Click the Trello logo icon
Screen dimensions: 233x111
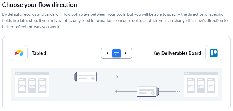coord(214,53)
